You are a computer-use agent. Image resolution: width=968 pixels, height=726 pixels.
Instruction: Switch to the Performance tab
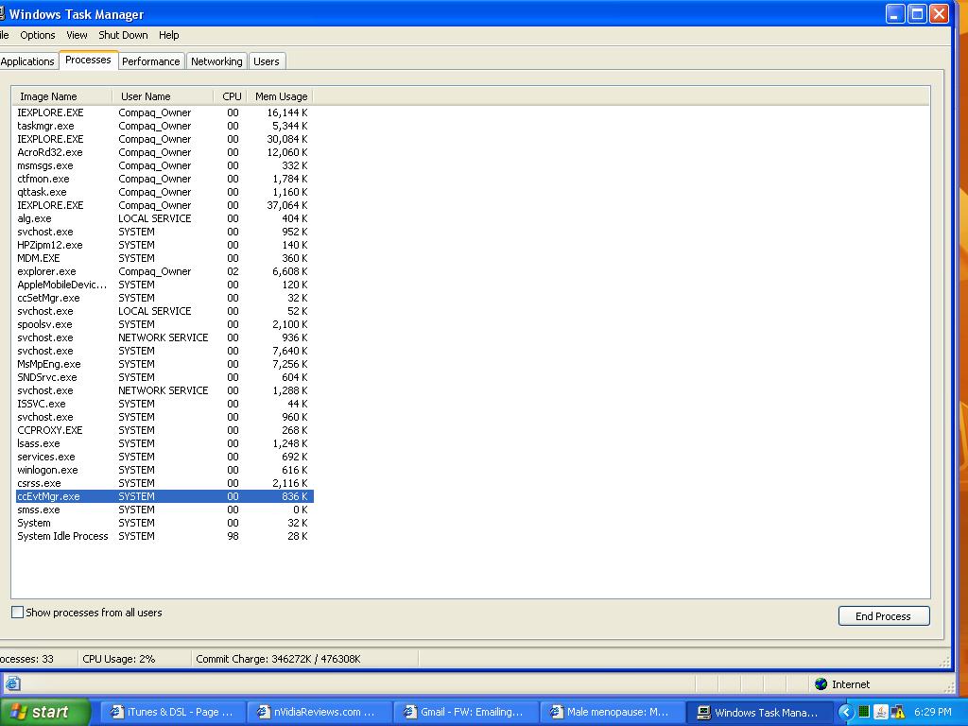click(x=150, y=61)
